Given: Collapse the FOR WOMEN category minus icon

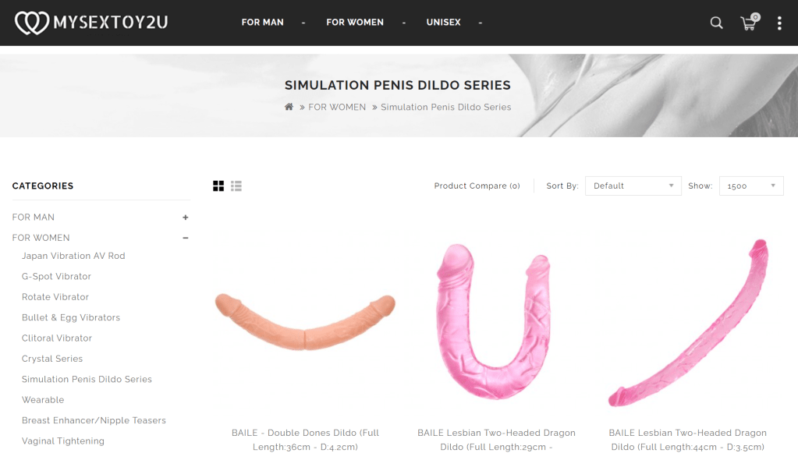Looking at the screenshot, I should pos(185,238).
